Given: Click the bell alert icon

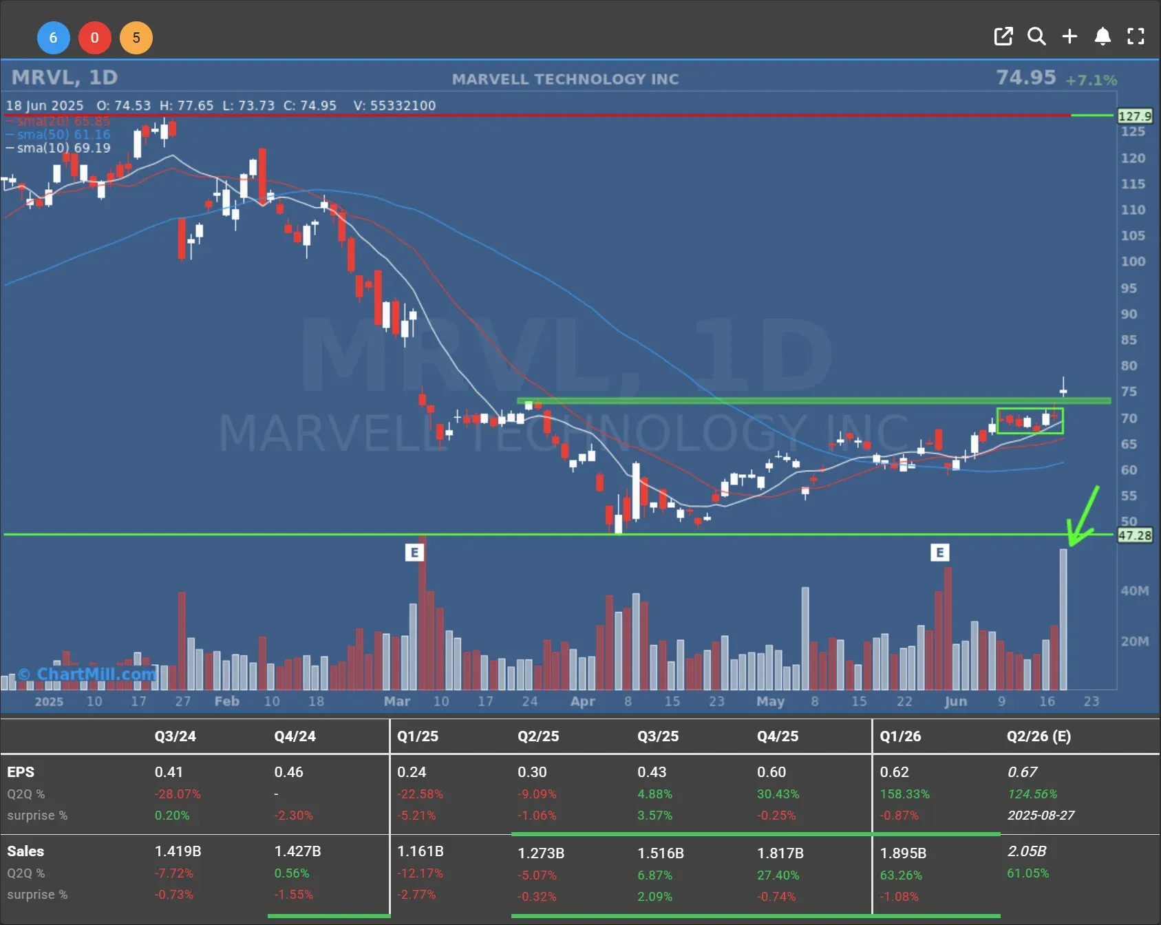Looking at the screenshot, I should click(1103, 36).
